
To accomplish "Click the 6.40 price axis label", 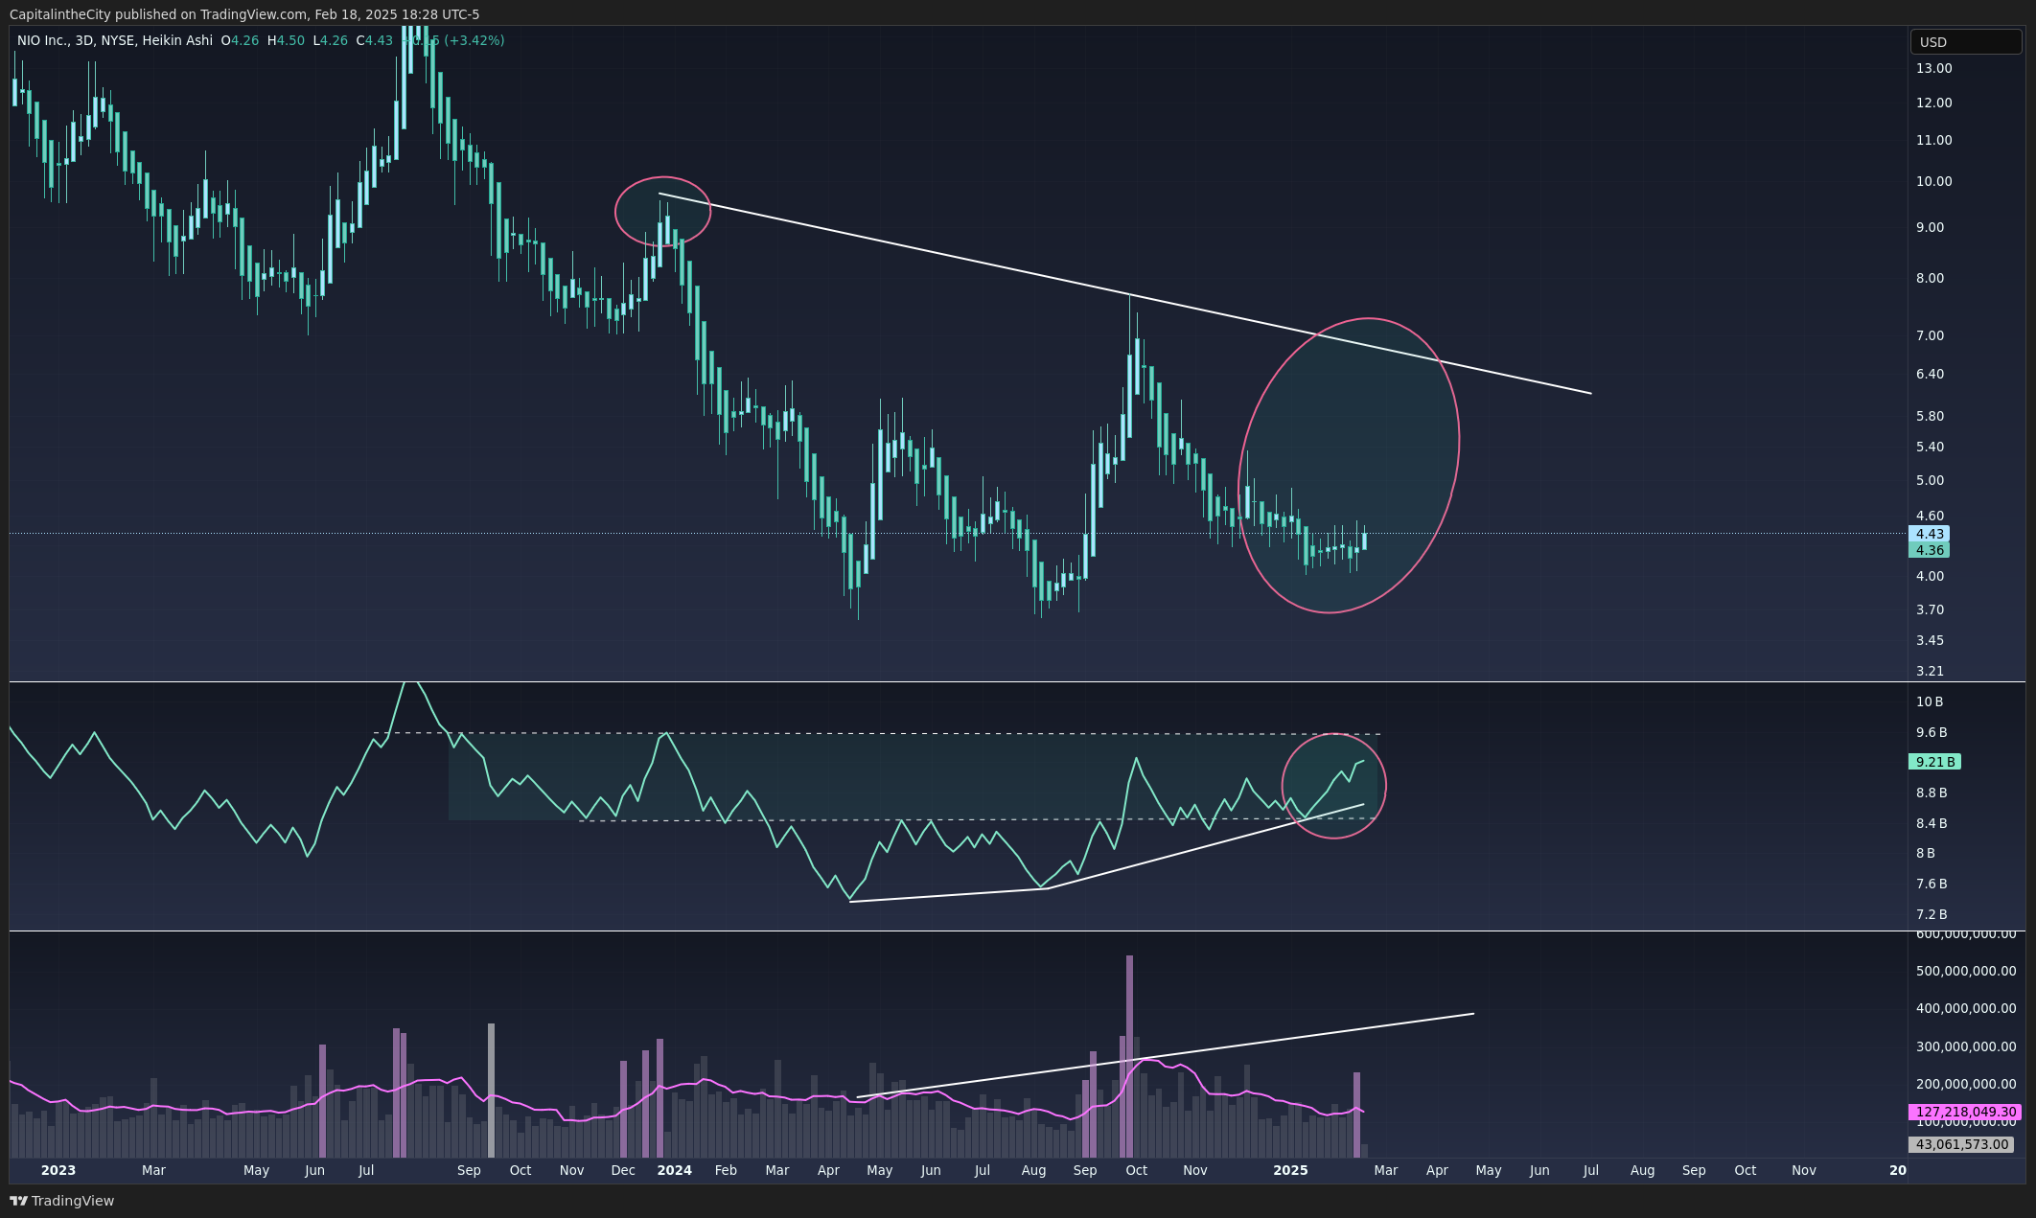I will tap(1930, 374).
